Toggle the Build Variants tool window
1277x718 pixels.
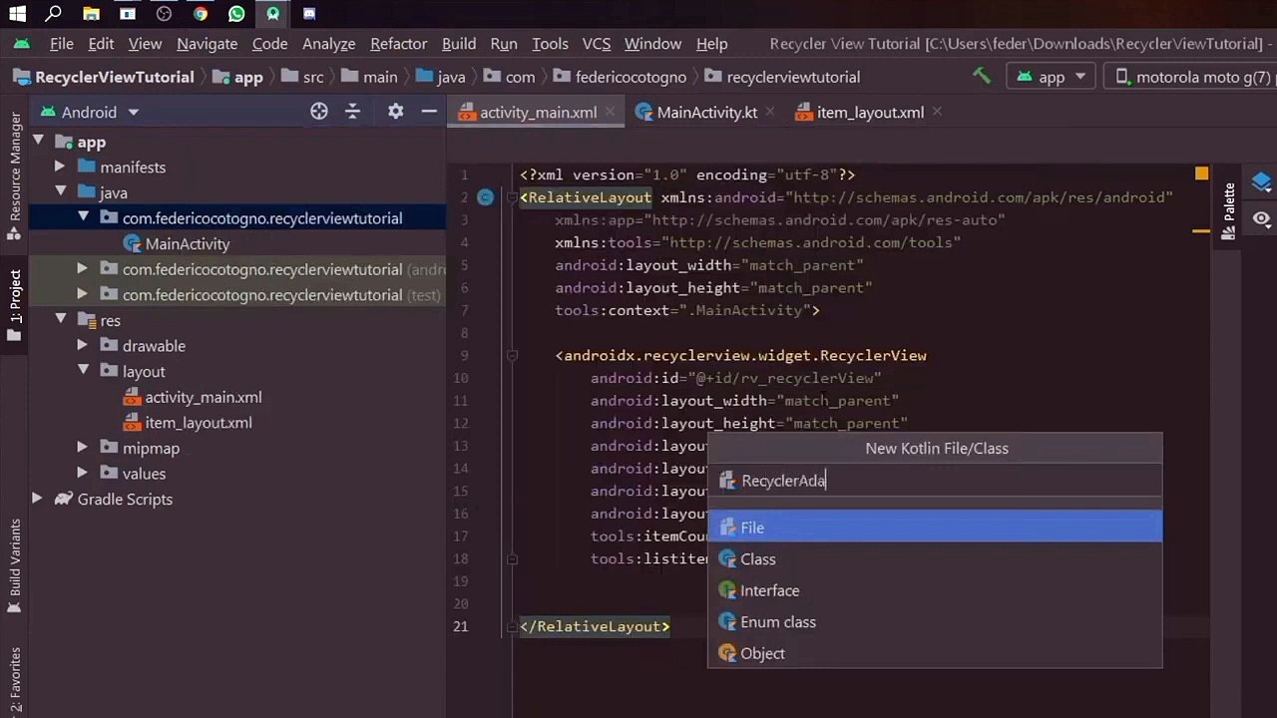15,563
